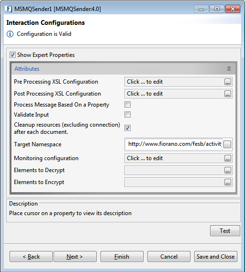Screen dimensions: 245x272
Task: Click the info icon beside Configuration is Valid
Action: pyautogui.click(x=10, y=34)
